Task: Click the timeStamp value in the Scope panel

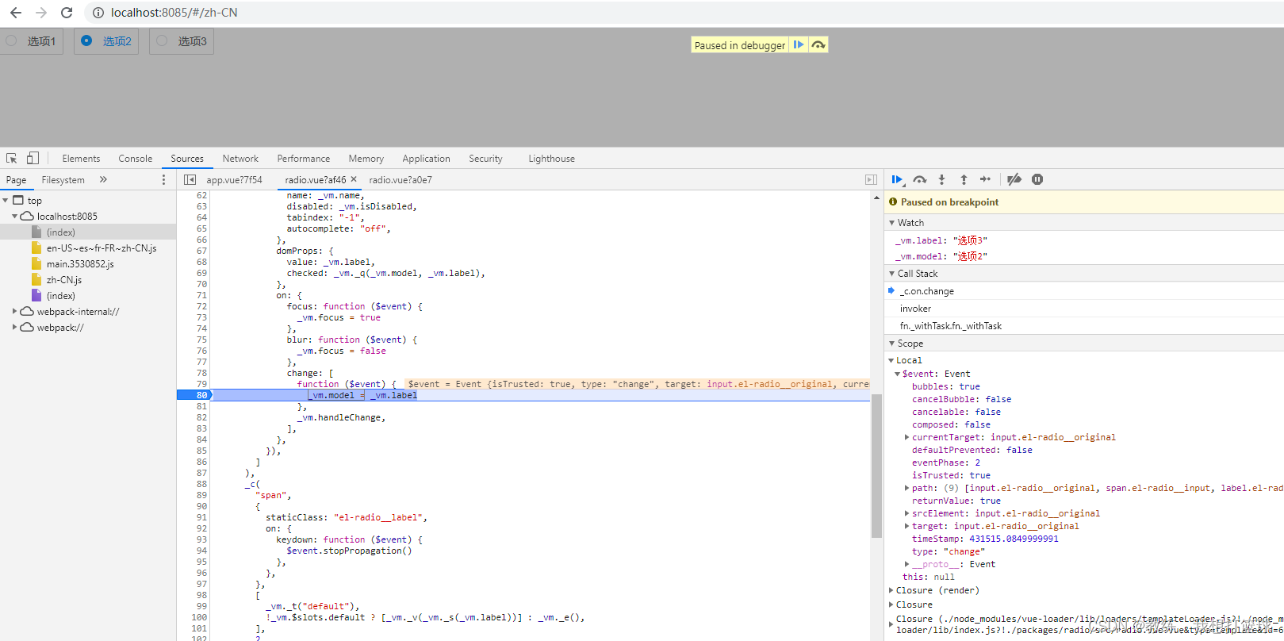Action: [x=1014, y=539]
